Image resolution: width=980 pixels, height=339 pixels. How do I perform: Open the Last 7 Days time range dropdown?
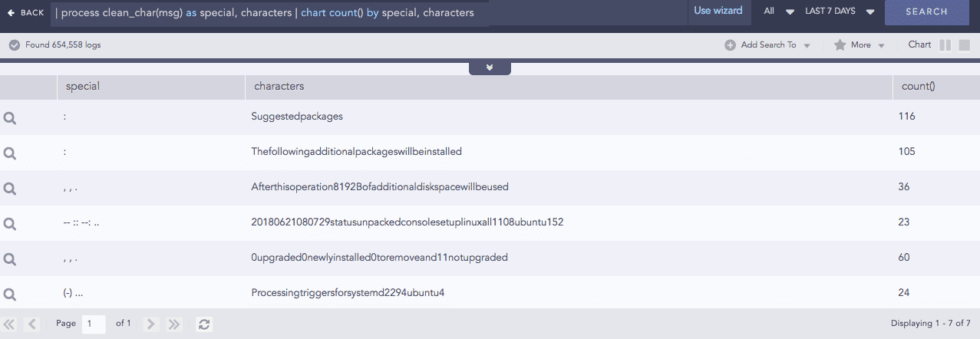tap(840, 12)
